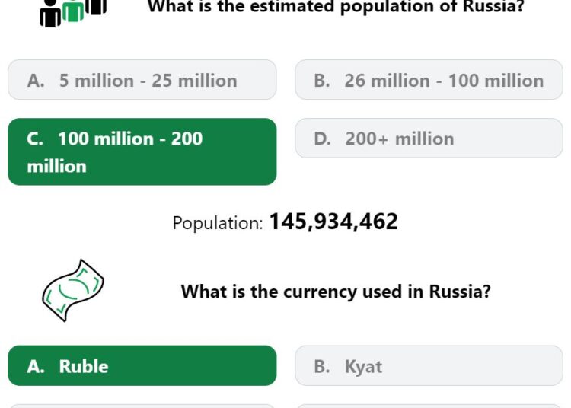Click the B. letter beside Kyat
The image size is (571, 408).
pos(322,366)
